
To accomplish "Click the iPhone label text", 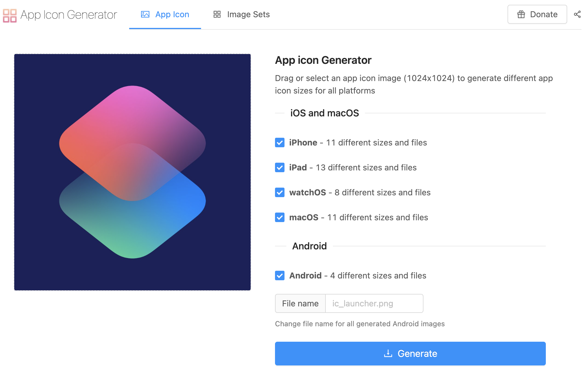I will pyautogui.click(x=303, y=142).
